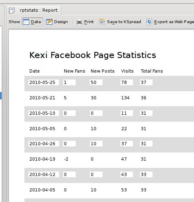The height and width of the screenshot is (202, 194).
Task: Click the Export as Web Page label
Action: point(174,22)
